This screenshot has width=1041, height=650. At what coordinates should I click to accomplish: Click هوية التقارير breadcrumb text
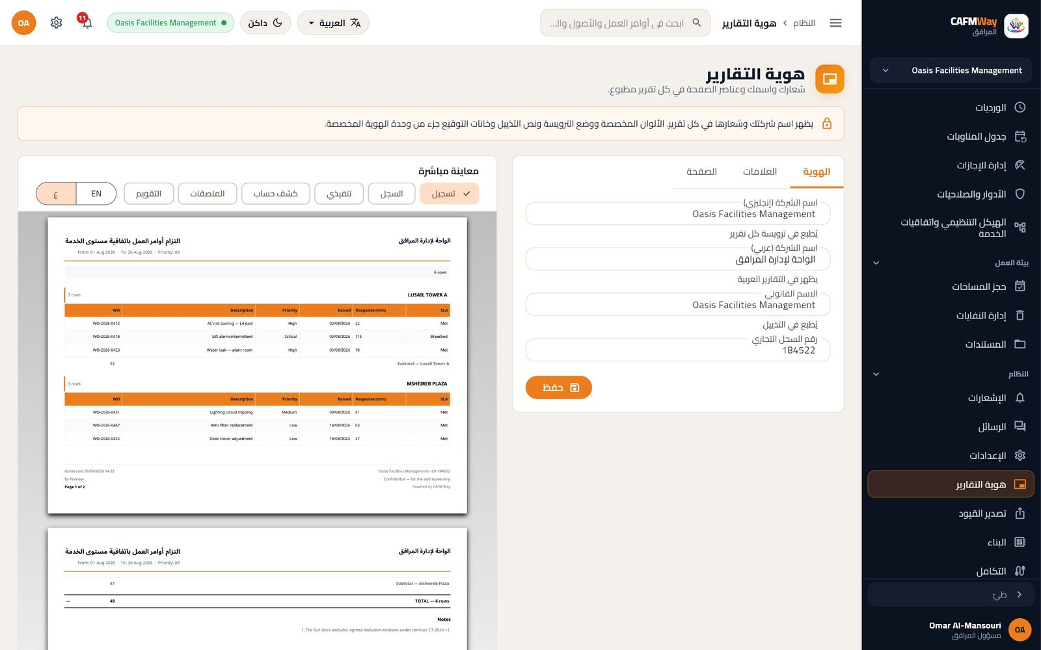pyautogui.click(x=749, y=23)
